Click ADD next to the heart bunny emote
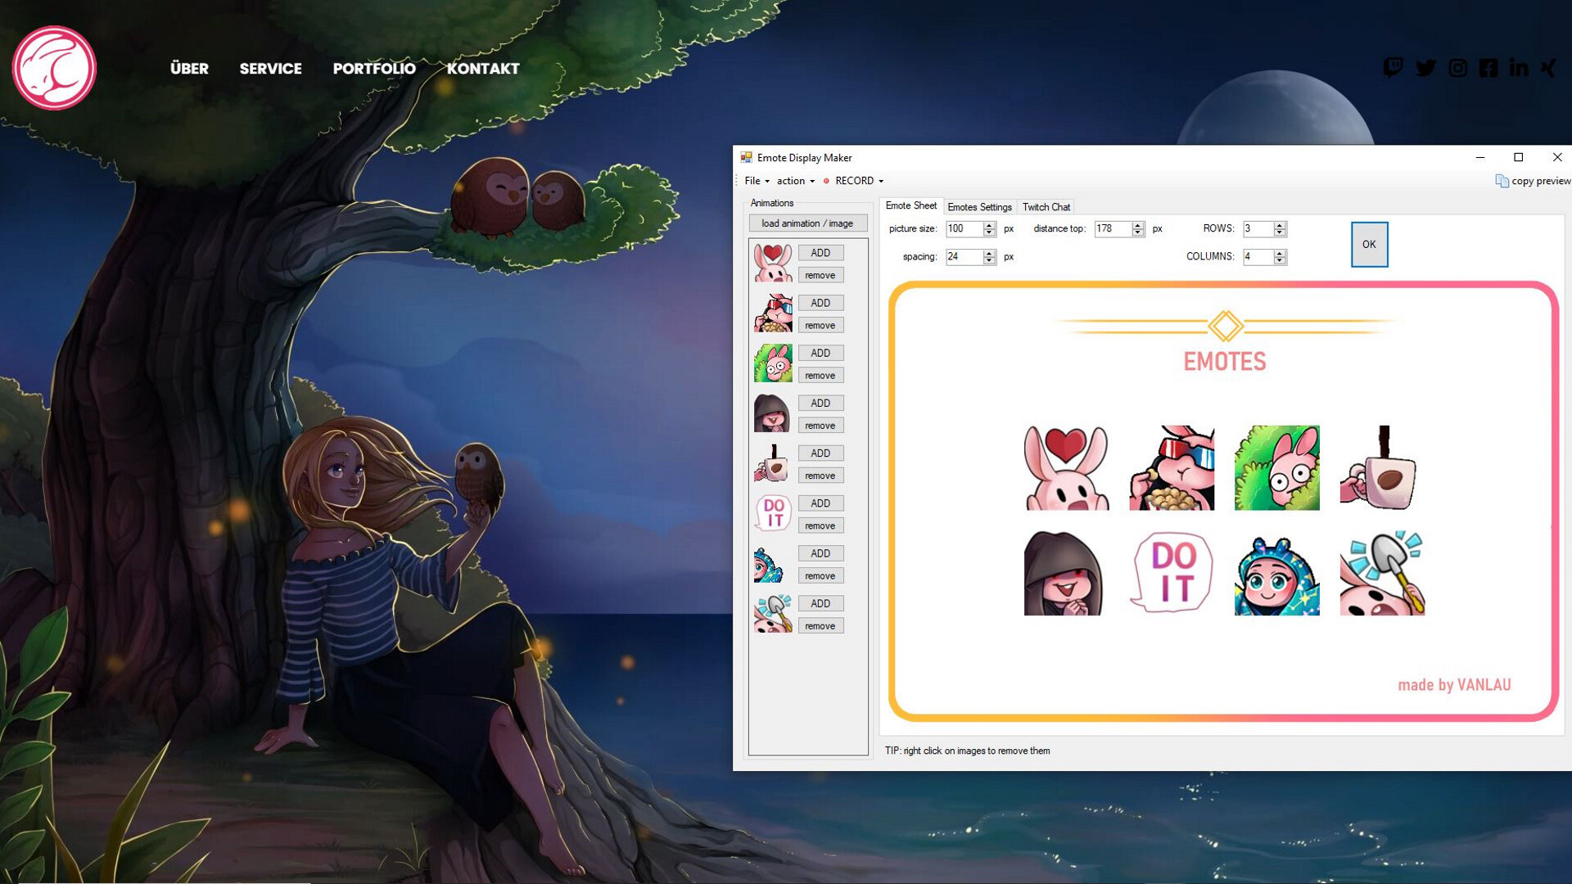 (820, 252)
